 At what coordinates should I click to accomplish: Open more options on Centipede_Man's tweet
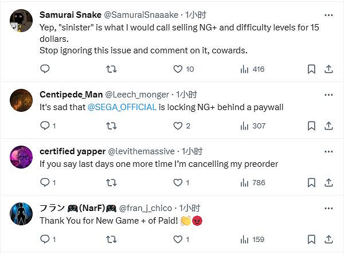328,95
